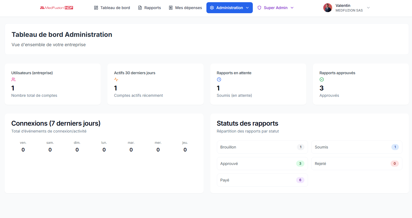Open the Super Admin dropdown menu
This screenshot has height=218, width=412.
(x=276, y=8)
